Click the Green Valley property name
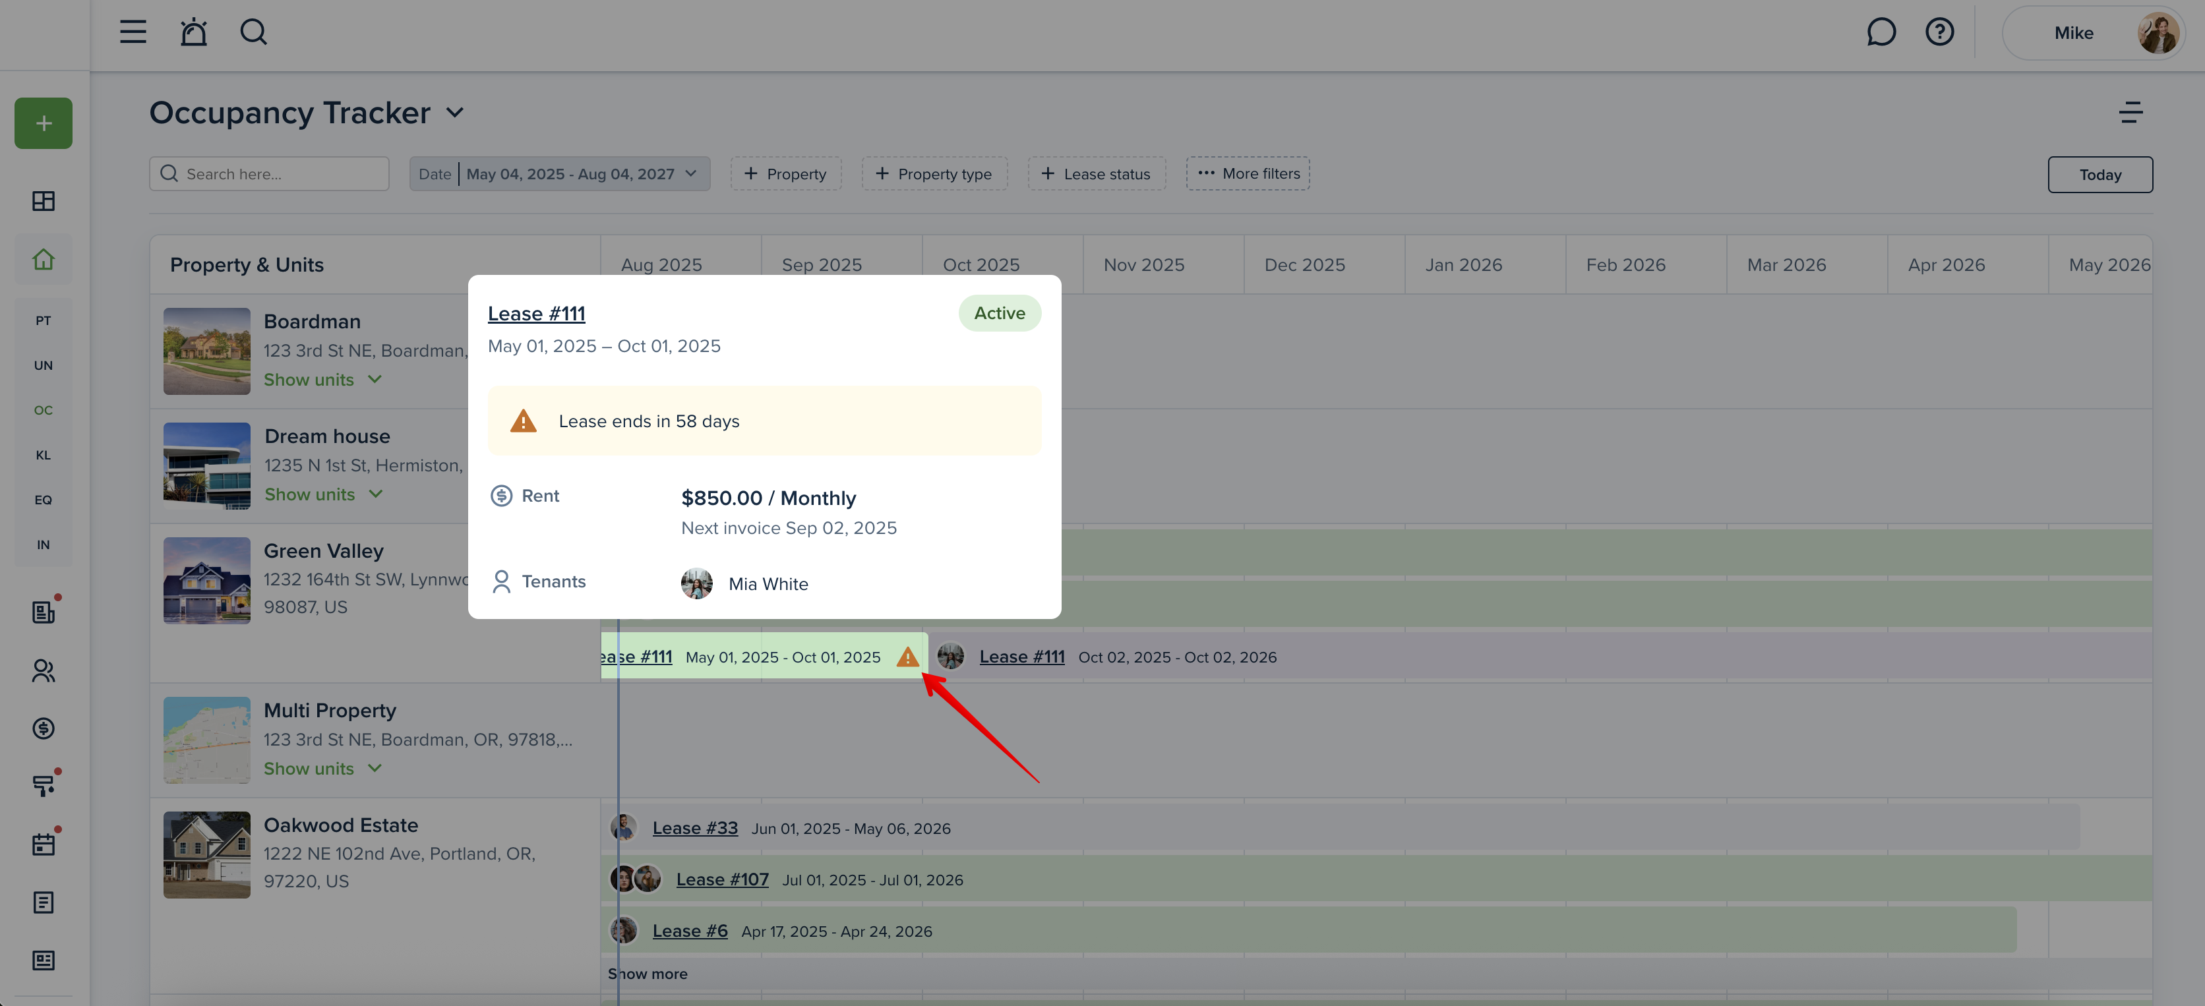Screen dimensions: 2205x1006 click(x=324, y=552)
